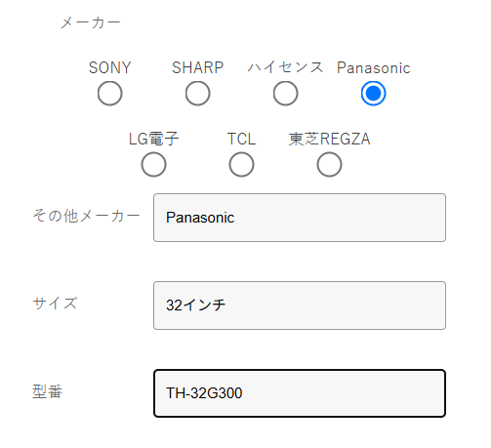Viewport: 491px width, 448px height.
Task: Select the 東芝REGZA radio button
Action: (x=329, y=165)
